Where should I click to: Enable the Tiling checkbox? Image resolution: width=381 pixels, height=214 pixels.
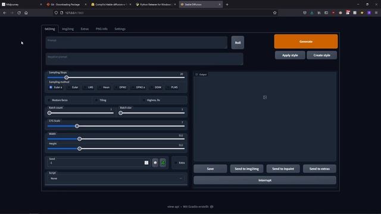click(96, 100)
